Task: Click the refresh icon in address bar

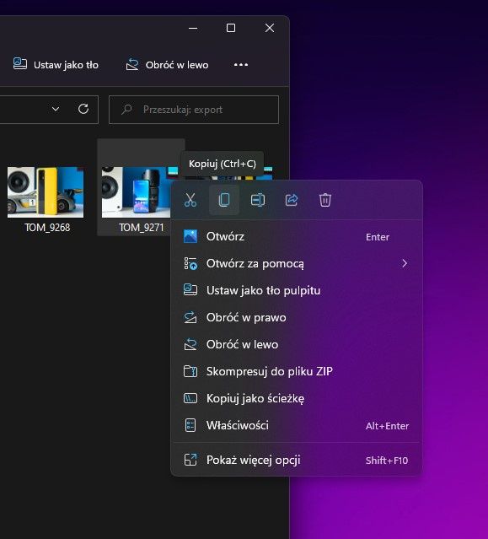Action: [83, 109]
